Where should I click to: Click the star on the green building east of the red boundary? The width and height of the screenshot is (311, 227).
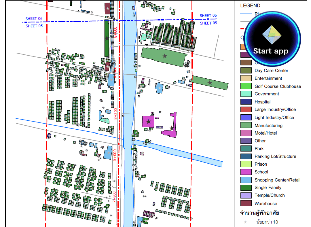210,83
